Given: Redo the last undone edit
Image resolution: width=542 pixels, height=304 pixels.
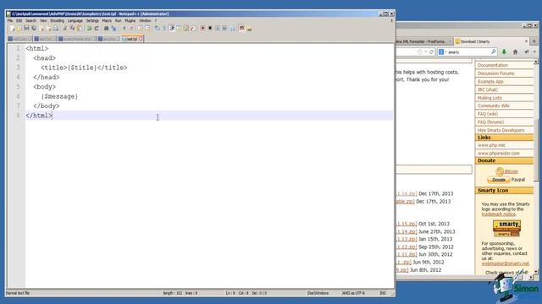Looking at the screenshot, I should pos(97,28).
